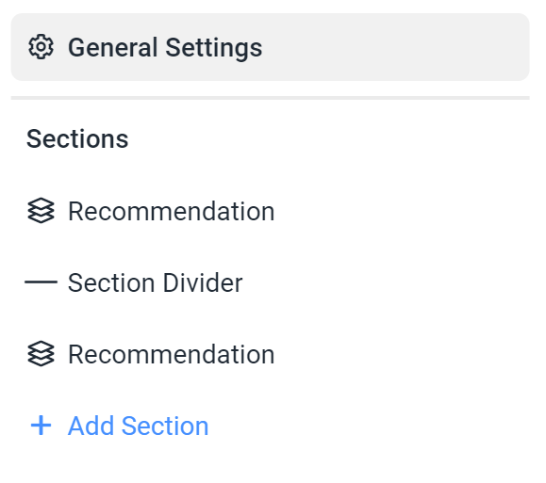Click the stacked layers icon of first Recommendation
The image size is (546, 483).
pyautogui.click(x=41, y=211)
